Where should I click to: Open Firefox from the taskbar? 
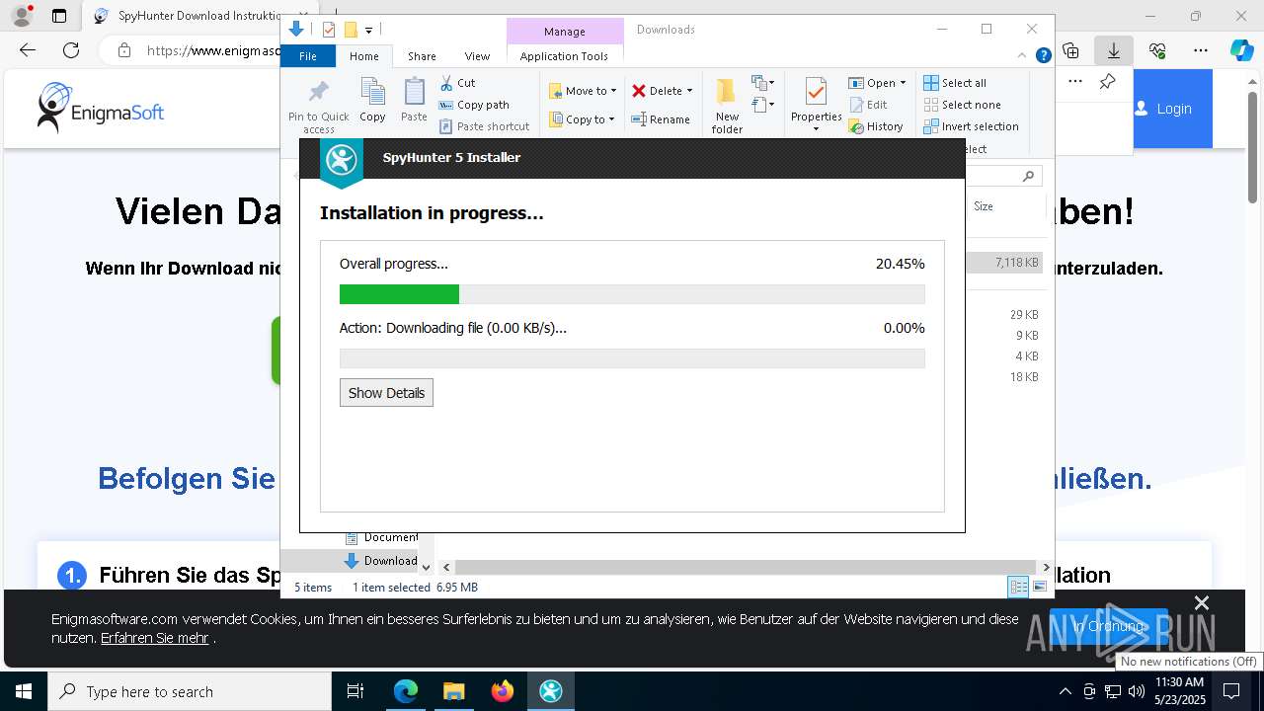point(503,691)
